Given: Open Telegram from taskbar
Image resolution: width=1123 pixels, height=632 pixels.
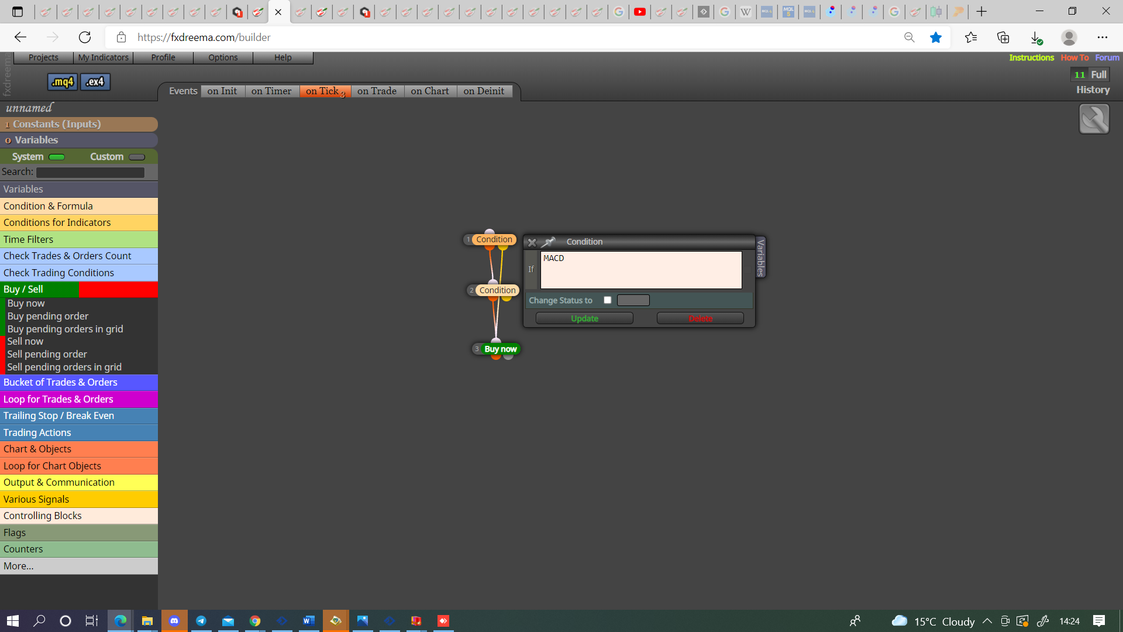Looking at the screenshot, I should coord(201,621).
